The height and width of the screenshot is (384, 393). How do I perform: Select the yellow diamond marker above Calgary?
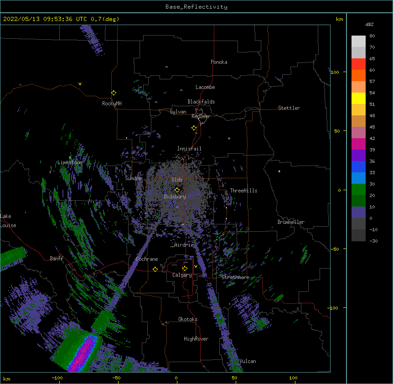pos(185,269)
